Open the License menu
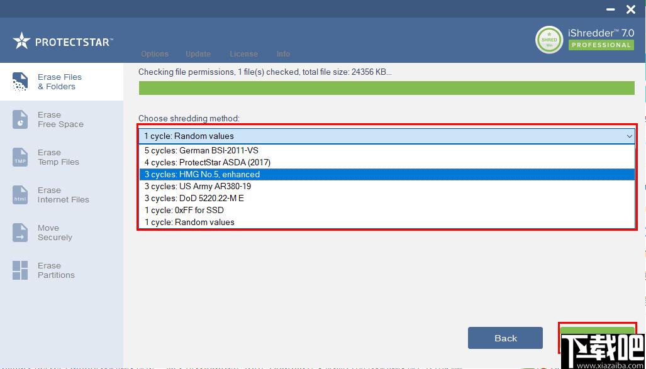646x369 pixels. tap(243, 54)
